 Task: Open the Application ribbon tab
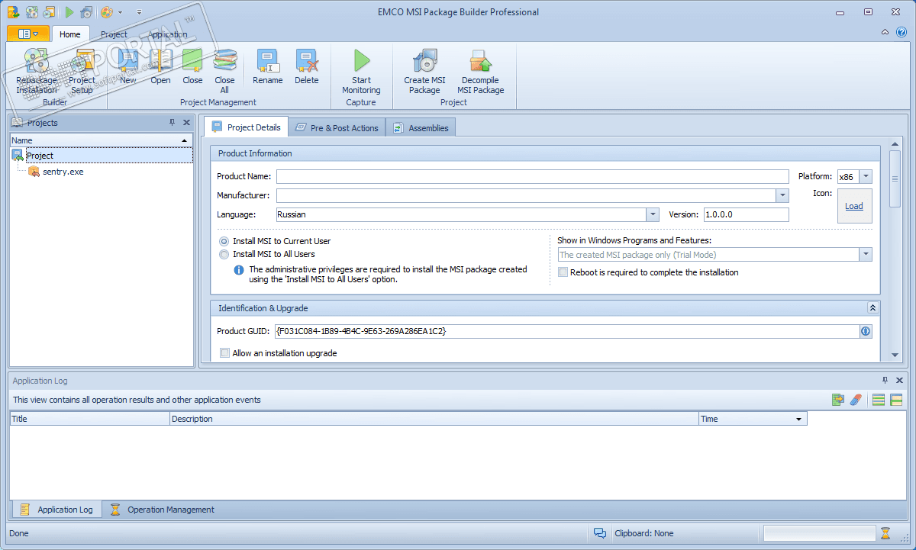168,34
